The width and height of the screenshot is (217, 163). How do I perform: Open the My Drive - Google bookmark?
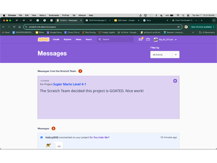pos(127,33)
